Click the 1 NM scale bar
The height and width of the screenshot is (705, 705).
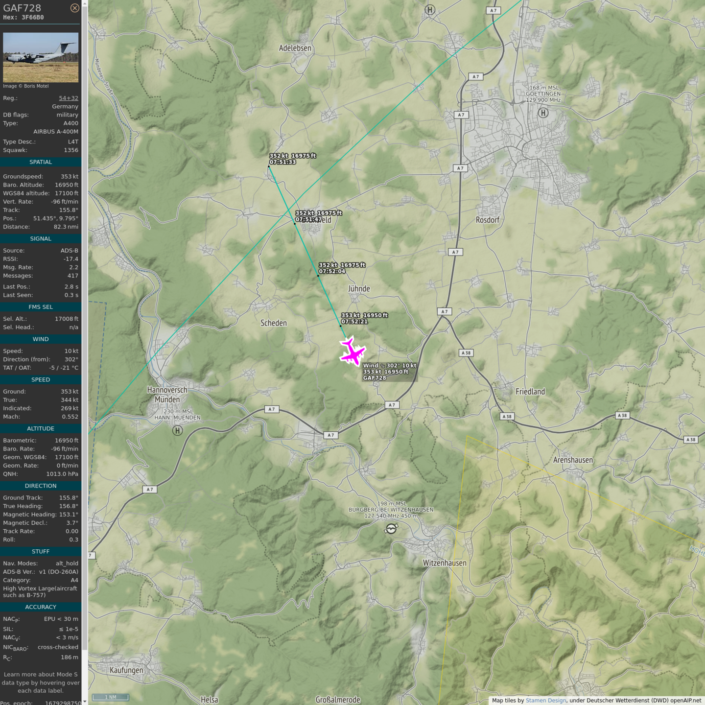pos(111,697)
